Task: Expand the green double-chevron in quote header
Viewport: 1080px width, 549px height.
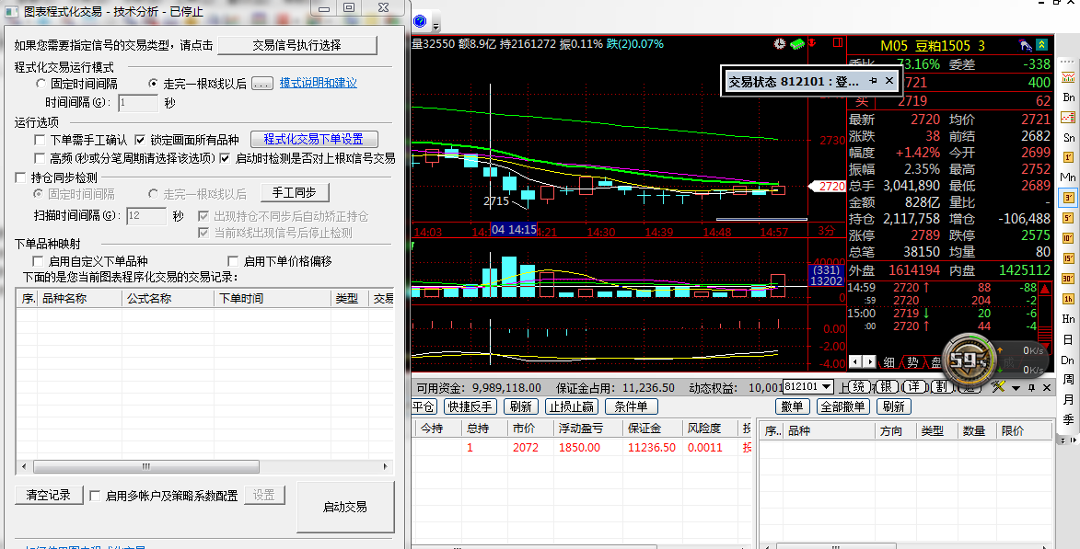Action: click(1041, 45)
